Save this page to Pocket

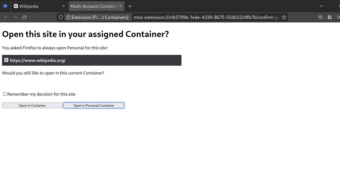coord(321,17)
